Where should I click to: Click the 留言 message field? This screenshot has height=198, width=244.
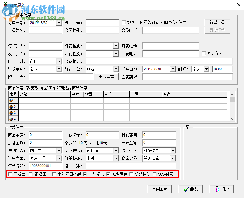(x=61, y=77)
